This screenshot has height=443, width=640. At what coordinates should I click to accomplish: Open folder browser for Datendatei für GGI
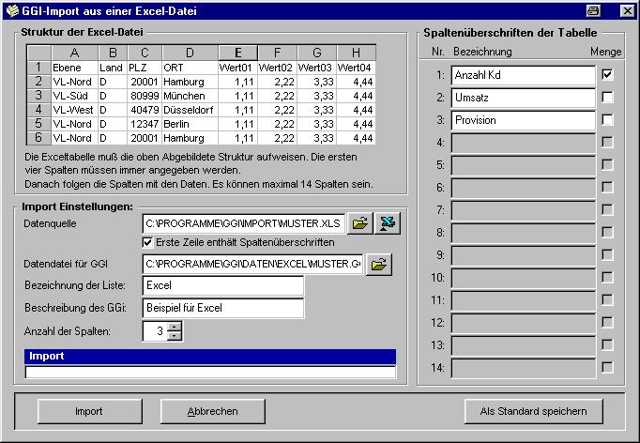[378, 265]
